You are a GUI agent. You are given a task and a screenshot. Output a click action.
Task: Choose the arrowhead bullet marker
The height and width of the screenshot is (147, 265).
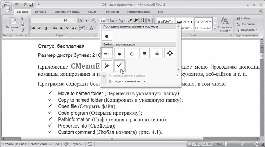point(107,66)
